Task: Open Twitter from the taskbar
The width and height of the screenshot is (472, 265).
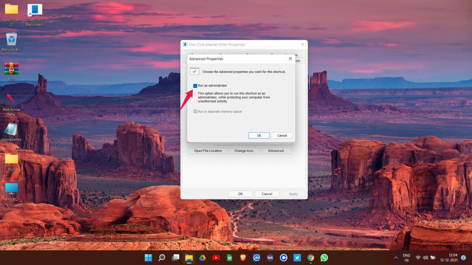Action: (x=297, y=258)
